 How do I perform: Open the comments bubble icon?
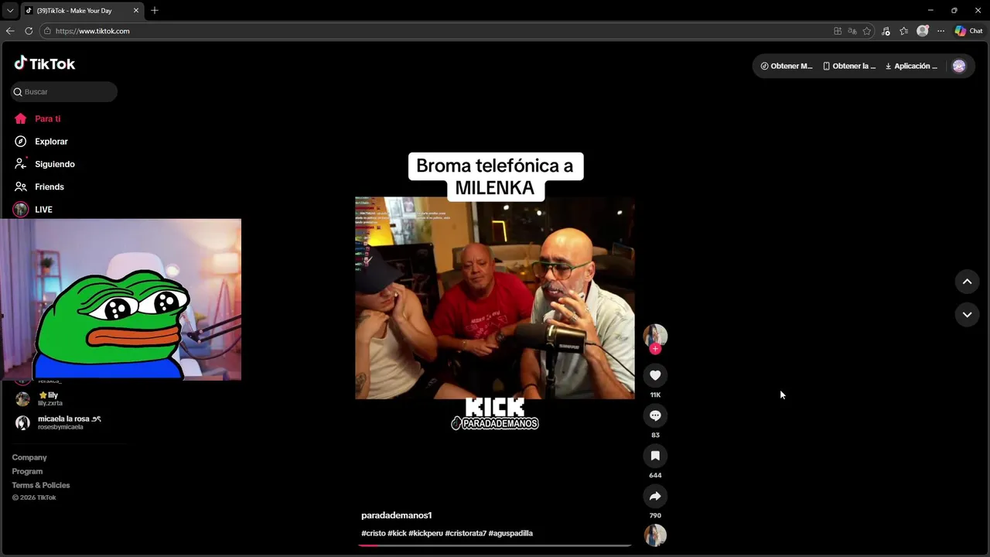655,415
